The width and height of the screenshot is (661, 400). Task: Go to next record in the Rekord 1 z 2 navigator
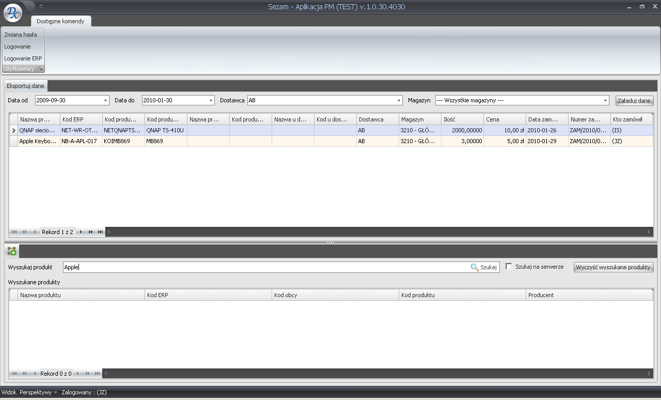pyautogui.click(x=81, y=232)
